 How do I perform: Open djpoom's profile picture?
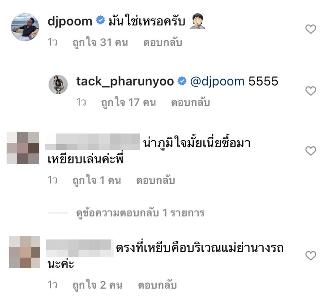coord(25,27)
